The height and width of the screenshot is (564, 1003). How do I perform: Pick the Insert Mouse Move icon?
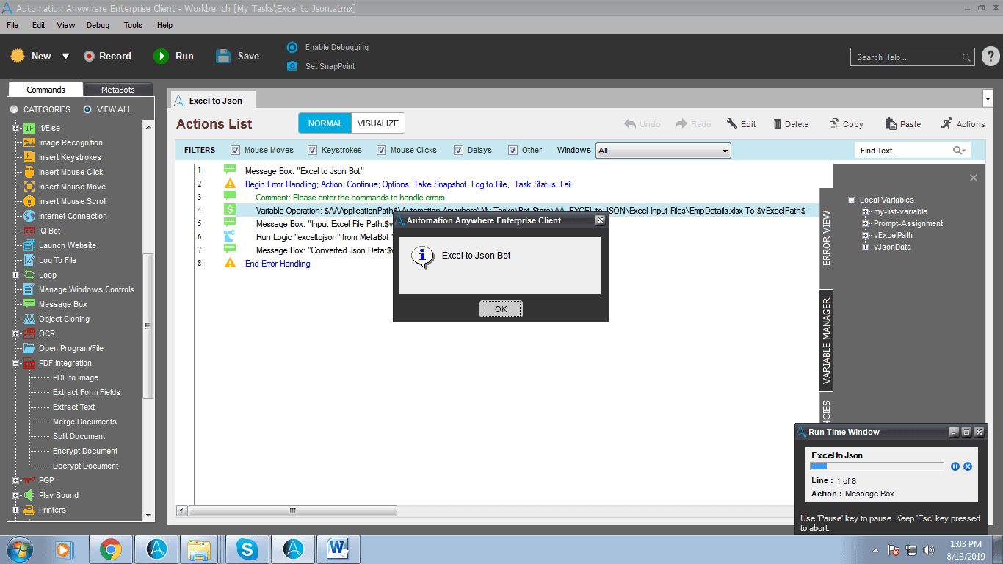click(29, 187)
